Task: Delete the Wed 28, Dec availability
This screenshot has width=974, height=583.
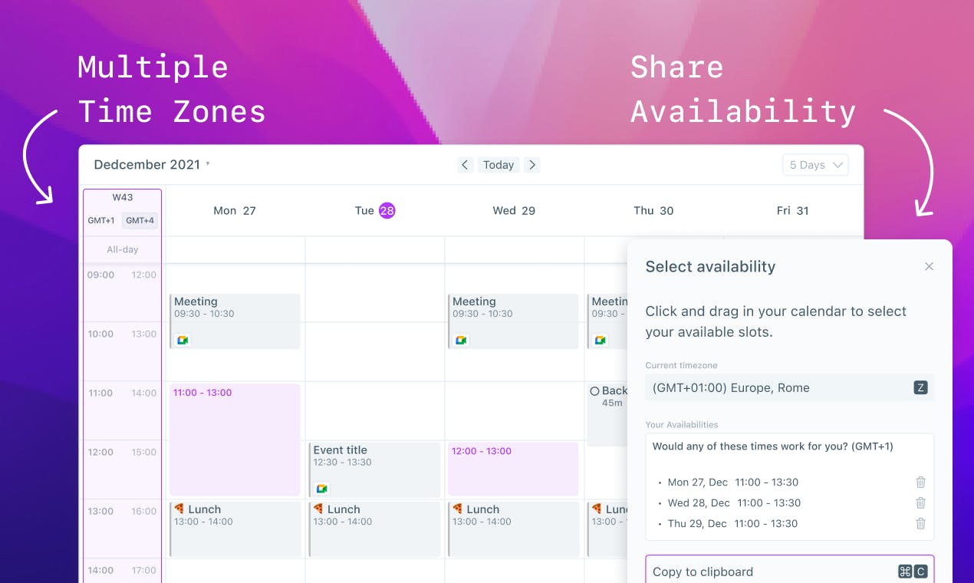Action: click(x=920, y=503)
